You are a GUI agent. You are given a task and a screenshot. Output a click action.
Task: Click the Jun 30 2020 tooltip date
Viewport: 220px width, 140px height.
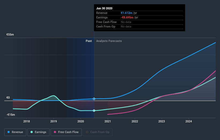[x=104, y=8]
